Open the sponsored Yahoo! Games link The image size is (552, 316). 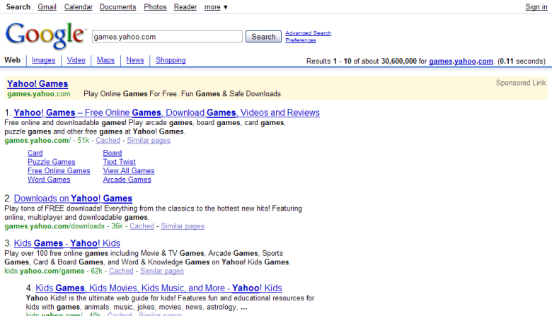pyautogui.click(x=38, y=83)
